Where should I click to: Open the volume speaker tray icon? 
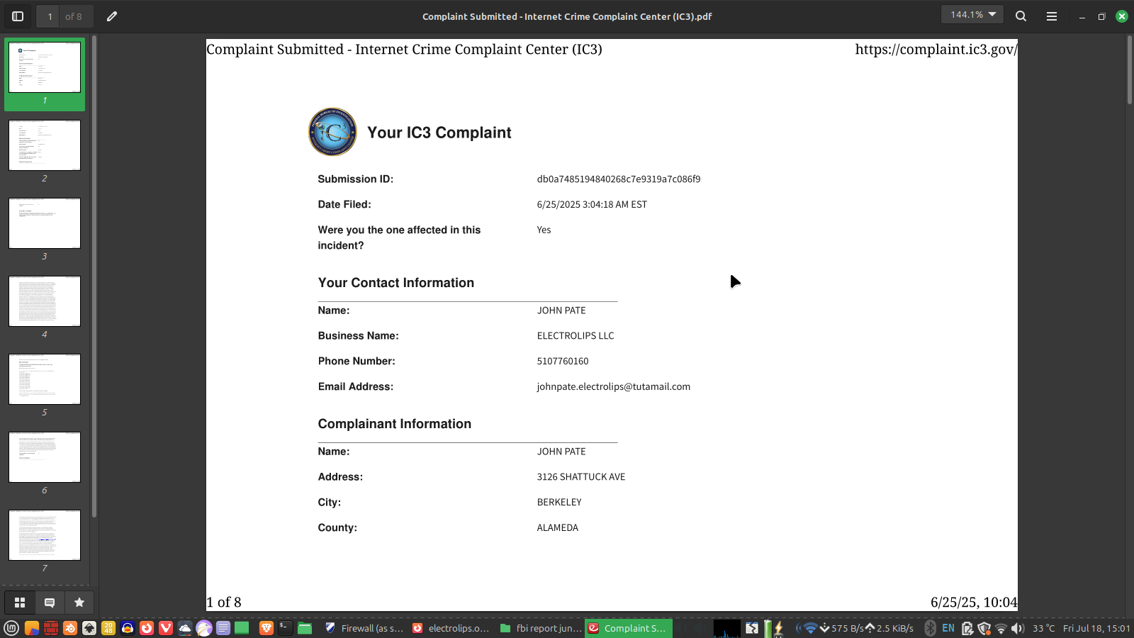point(1018,628)
